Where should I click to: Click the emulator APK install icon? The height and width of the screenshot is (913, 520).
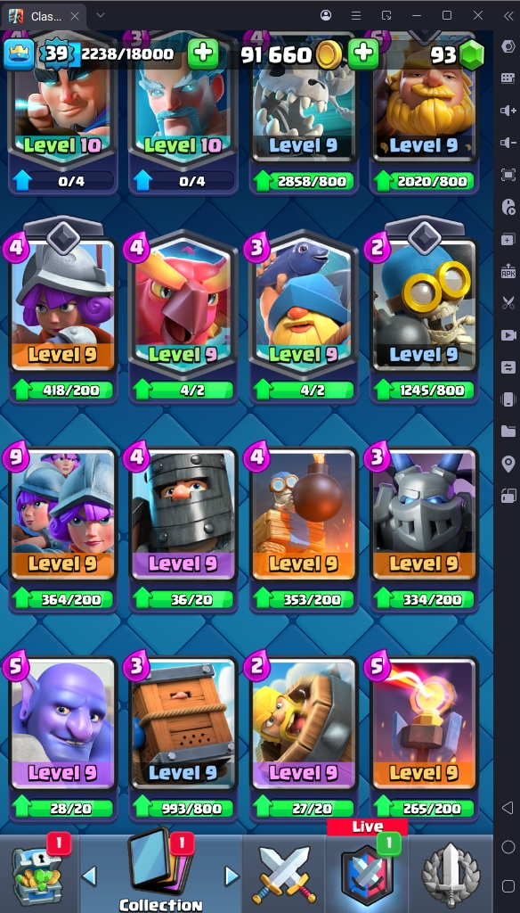coord(508,270)
